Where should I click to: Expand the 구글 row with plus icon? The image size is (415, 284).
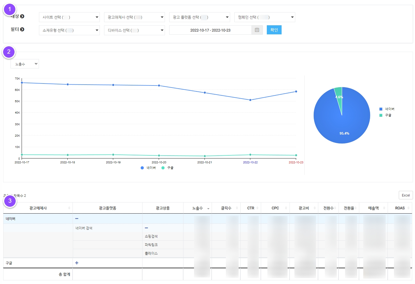77,263
